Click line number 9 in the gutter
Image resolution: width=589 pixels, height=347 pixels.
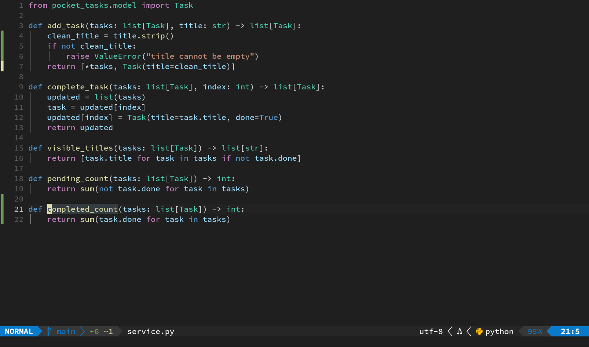tap(21, 87)
